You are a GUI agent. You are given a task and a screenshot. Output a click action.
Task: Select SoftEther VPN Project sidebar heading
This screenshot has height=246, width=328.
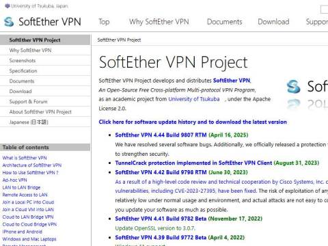[x=45, y=40]
